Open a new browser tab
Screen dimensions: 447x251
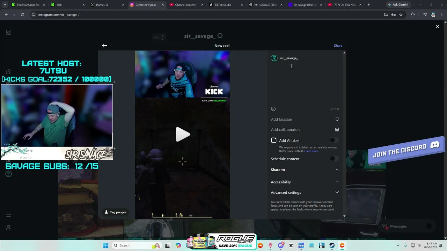coord(368,5)
